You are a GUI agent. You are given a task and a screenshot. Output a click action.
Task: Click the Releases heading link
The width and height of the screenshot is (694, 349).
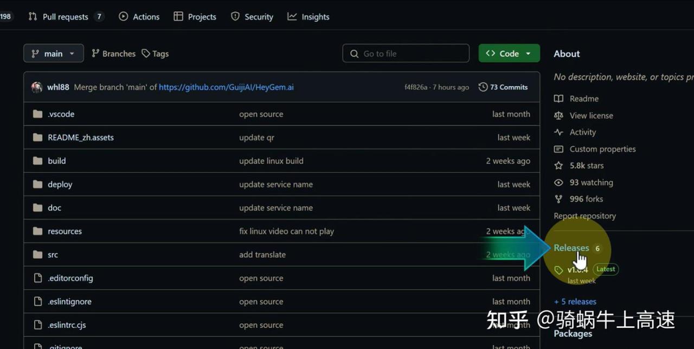571,248
